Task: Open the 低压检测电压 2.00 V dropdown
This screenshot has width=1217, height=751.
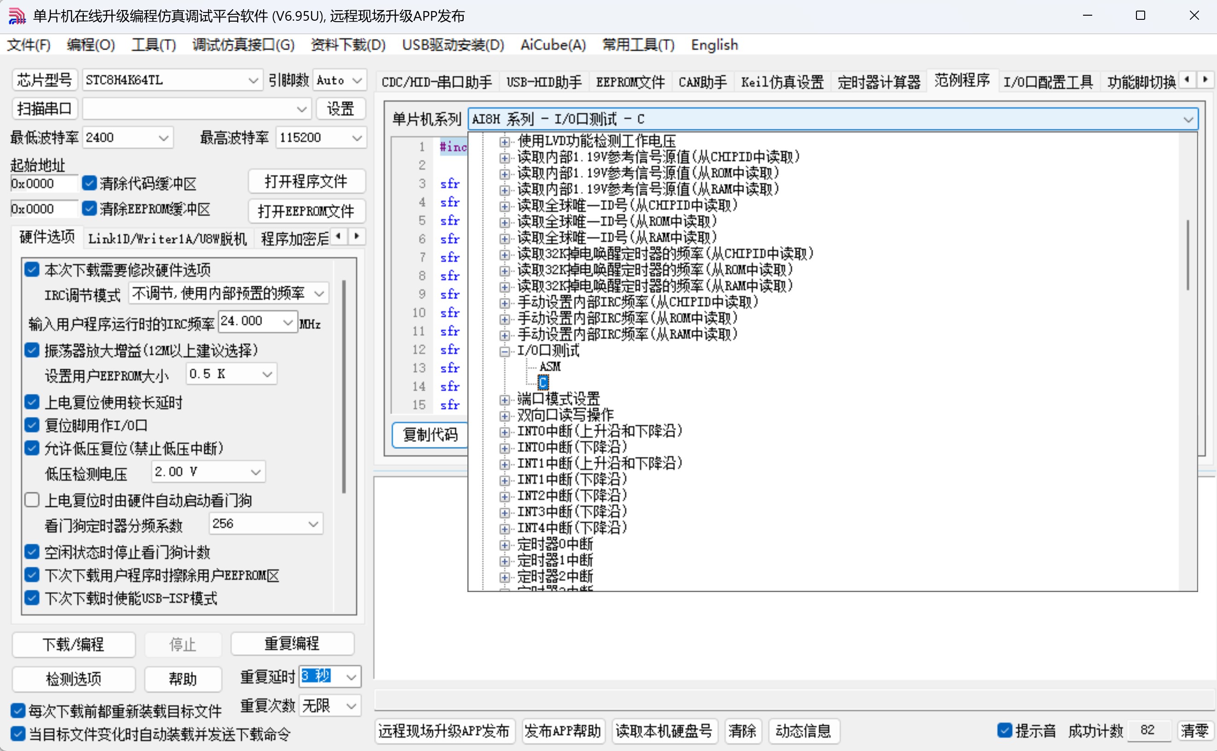Action: pos(256,472)
